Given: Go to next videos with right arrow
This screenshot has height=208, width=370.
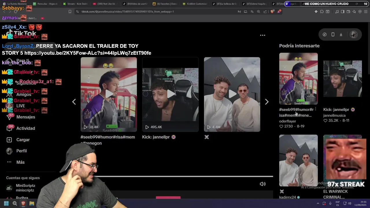Looking at the screenshot, I should pos(267,102).
